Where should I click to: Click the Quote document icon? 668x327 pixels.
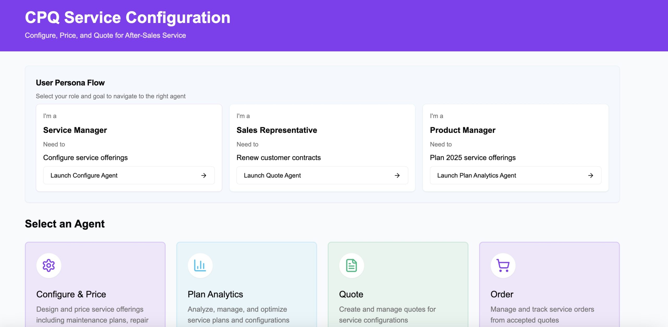351,266
